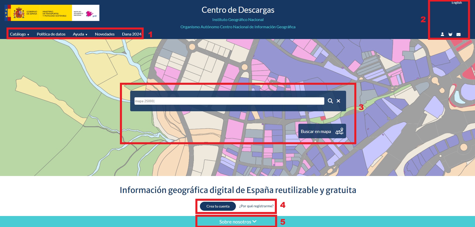Screen dimensions: 475x227
Task: Click the envelope contact icon
Action: [x=459, y=34]
